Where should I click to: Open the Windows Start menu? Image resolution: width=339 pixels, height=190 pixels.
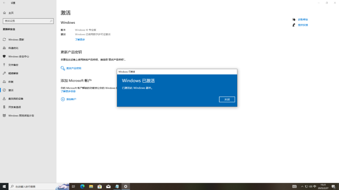4,187
